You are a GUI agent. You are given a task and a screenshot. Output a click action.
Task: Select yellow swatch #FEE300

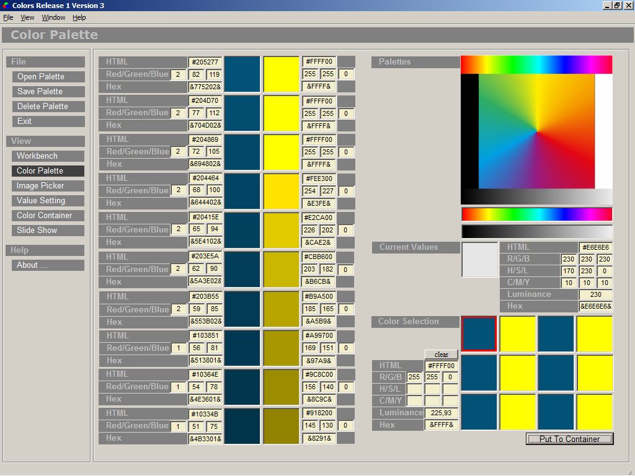(x=282, y=191)
